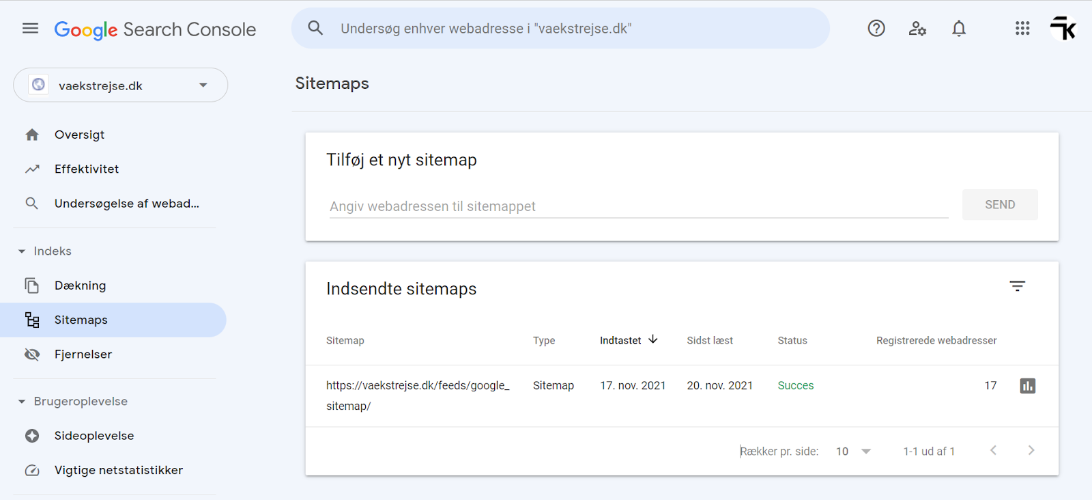The image size is (1092, 500).
Task: Open the hamburger main menu
Action: pyautogui.click(x=30, y=28)
